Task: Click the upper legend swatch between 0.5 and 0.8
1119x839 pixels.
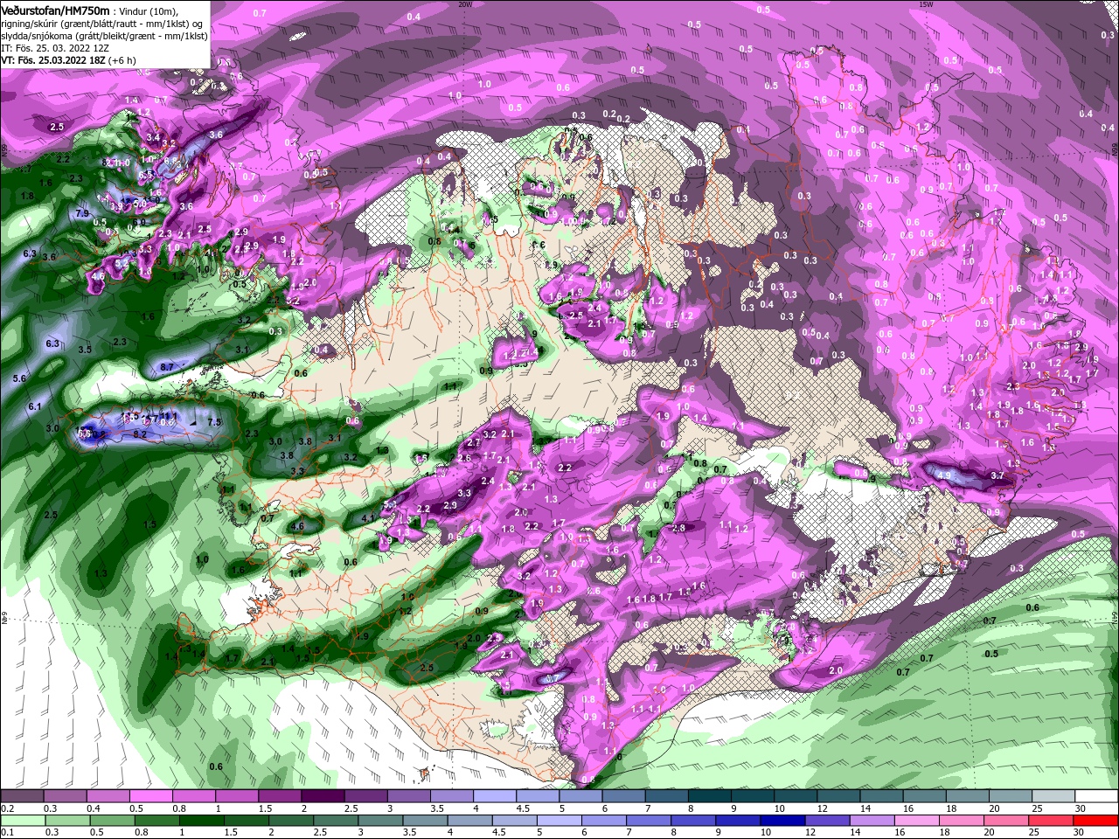Action: 151,796
